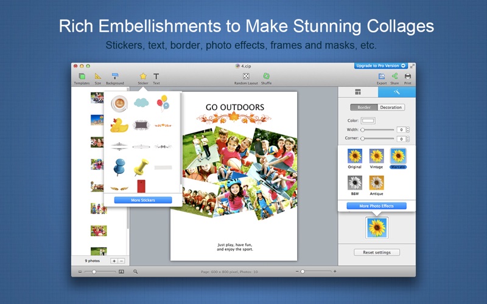Click the Export icon
This screenshot has height=304, width=487.
coord(382,76)
